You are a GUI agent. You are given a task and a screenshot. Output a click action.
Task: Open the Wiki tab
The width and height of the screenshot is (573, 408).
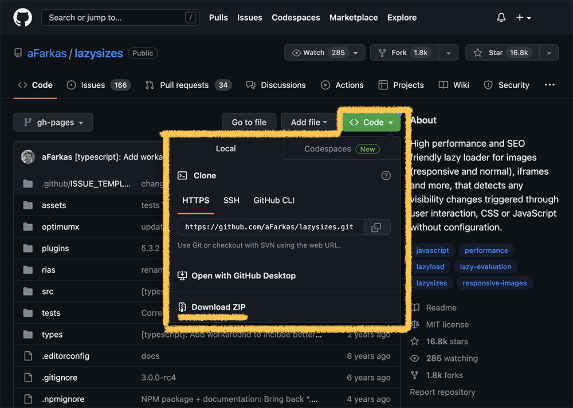[x=454, y=85]
